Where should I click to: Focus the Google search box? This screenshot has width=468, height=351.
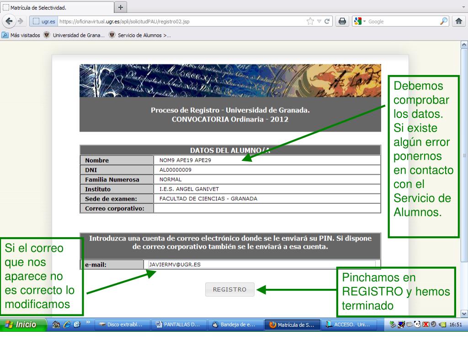(x=403, y=21)
